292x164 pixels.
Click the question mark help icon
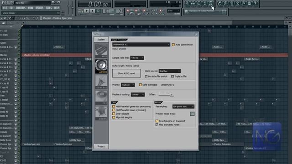[255, 4]
